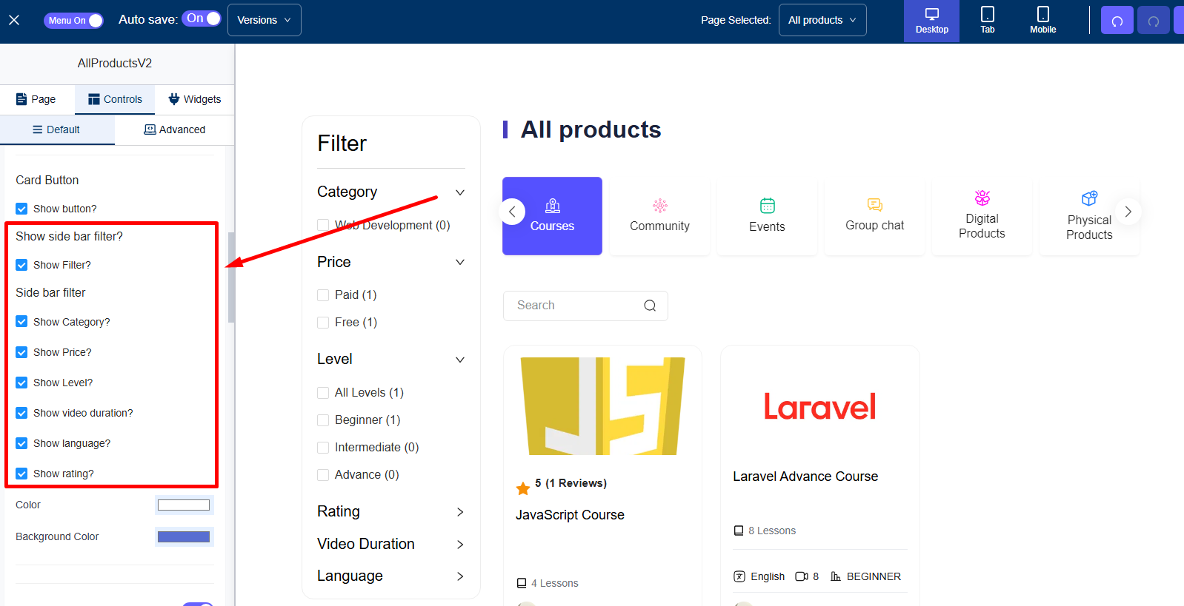This screenshot has width=1184, height=606.
Task: Open the Background Color swatch
Action: 184,536
